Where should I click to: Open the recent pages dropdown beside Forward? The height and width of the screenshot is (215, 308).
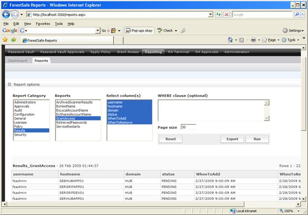click(x=22, y=15)
